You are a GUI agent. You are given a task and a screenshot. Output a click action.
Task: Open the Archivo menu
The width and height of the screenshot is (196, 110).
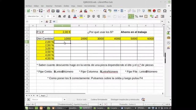point(28,6)
